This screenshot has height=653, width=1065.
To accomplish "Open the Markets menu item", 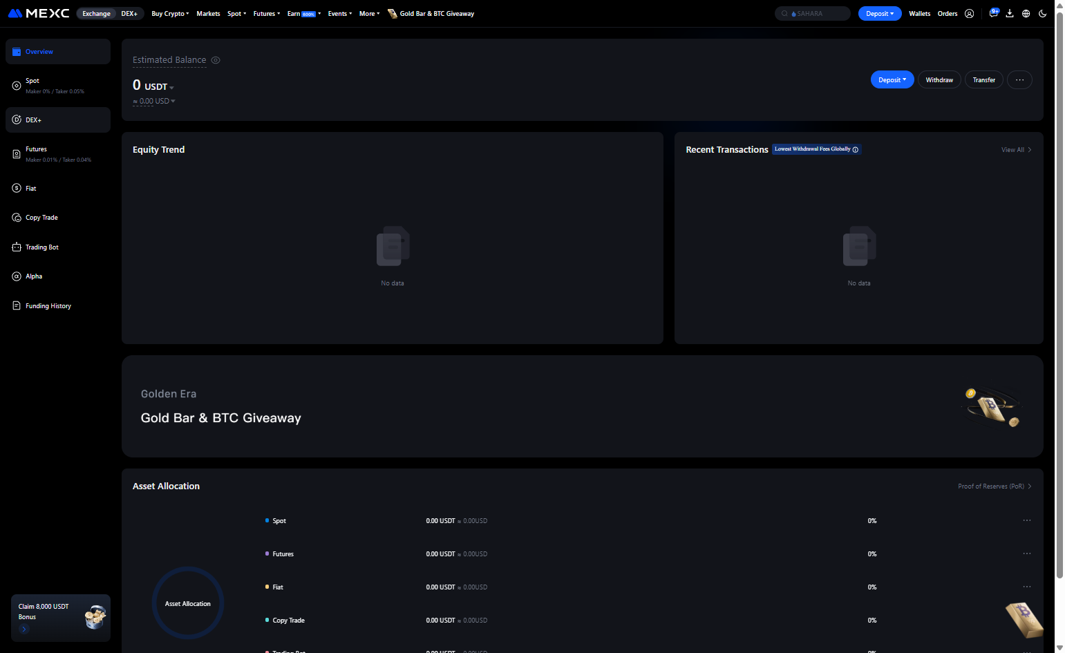I will [208, 13].
